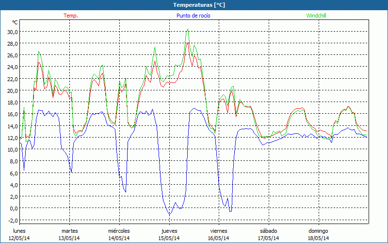The width and height of the screenshot is (388, 243).
Task: Select the martes 13/05/14 date label
Action: click(69, 234)
